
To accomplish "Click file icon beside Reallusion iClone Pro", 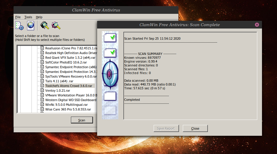I will (x=42, y=48).
